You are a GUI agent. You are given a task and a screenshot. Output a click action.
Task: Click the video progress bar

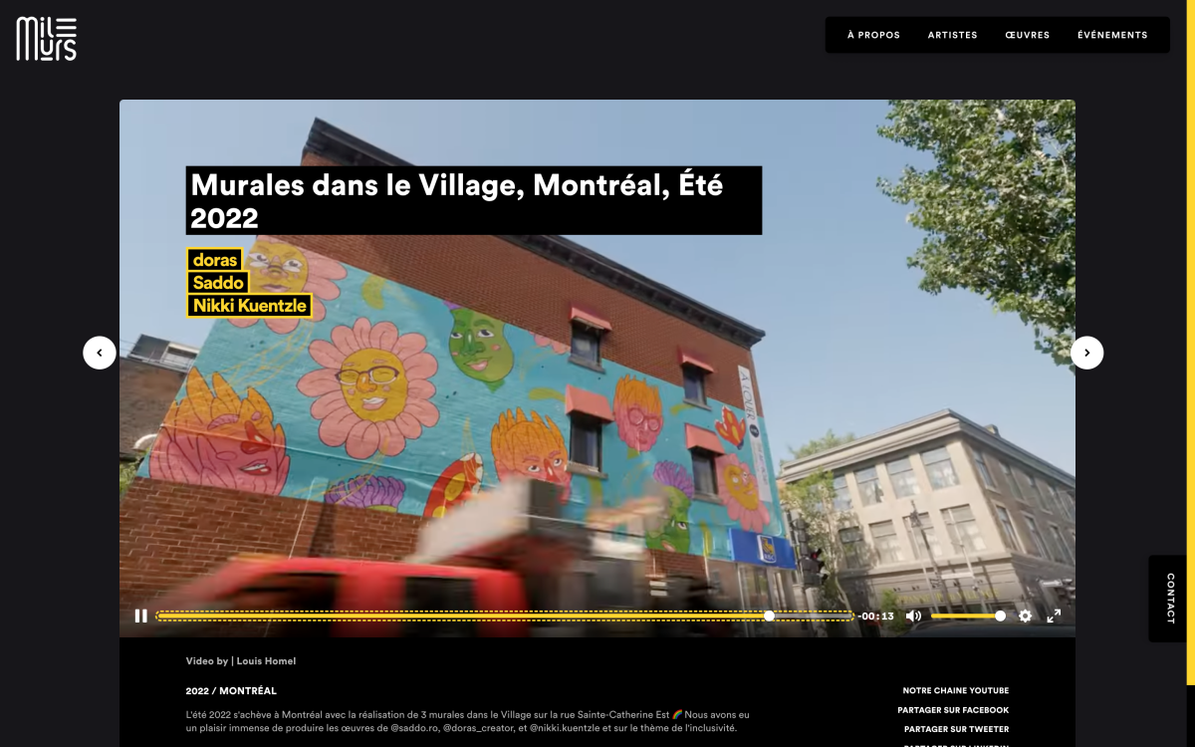click(505, 616)
